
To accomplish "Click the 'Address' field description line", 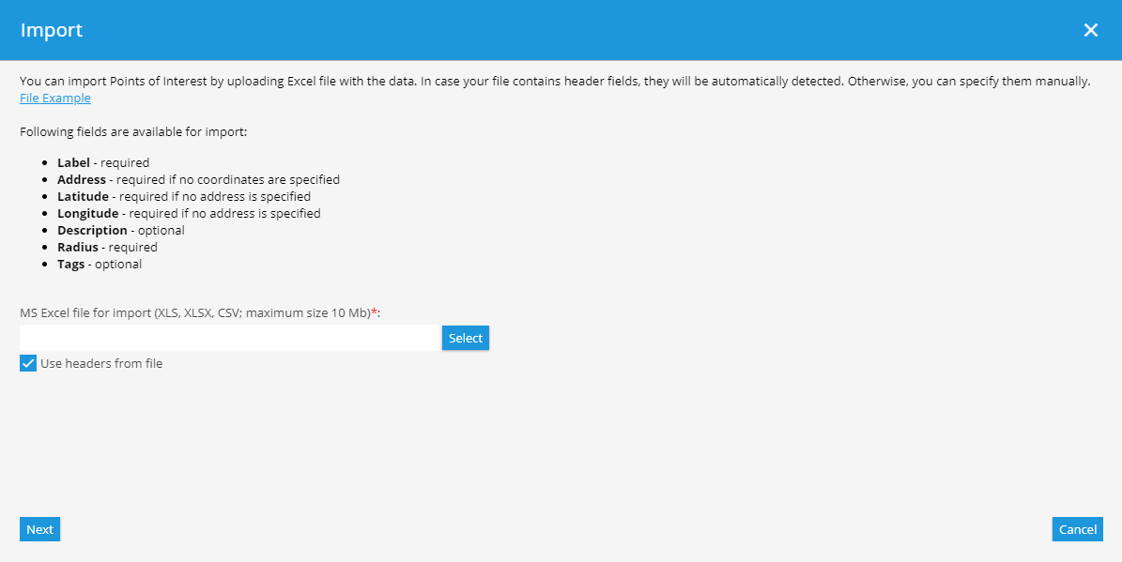I will coord(198,179).
